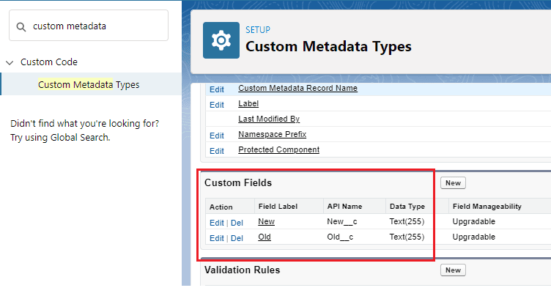Click the SETUP breadcrumb label
The image size is (551, 296).
(x=258, y=30)
